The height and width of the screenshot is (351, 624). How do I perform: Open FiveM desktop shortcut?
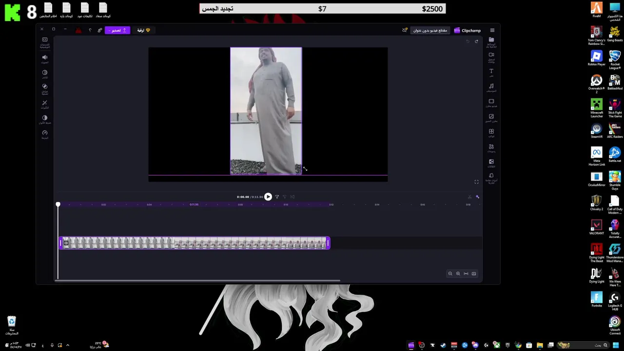pyautogui.click(x=596, y=10)
